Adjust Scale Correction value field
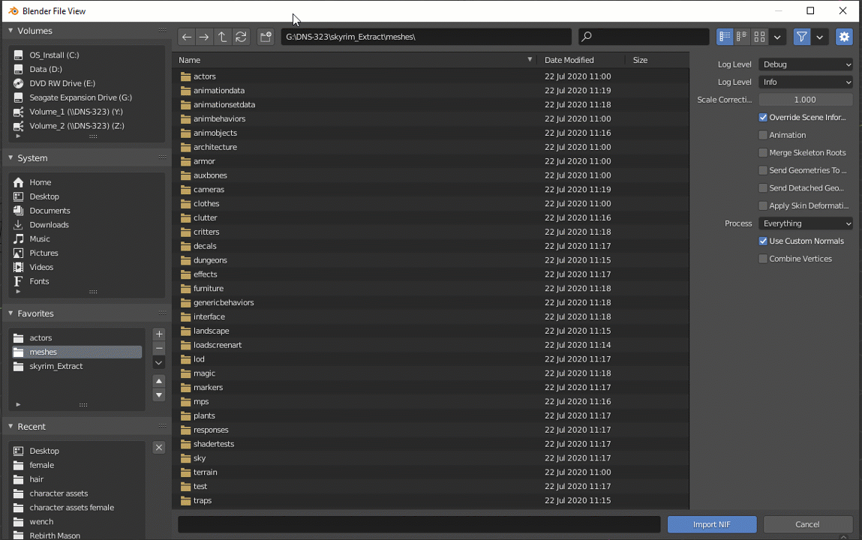Screen dimensions: 862x540 806,100
